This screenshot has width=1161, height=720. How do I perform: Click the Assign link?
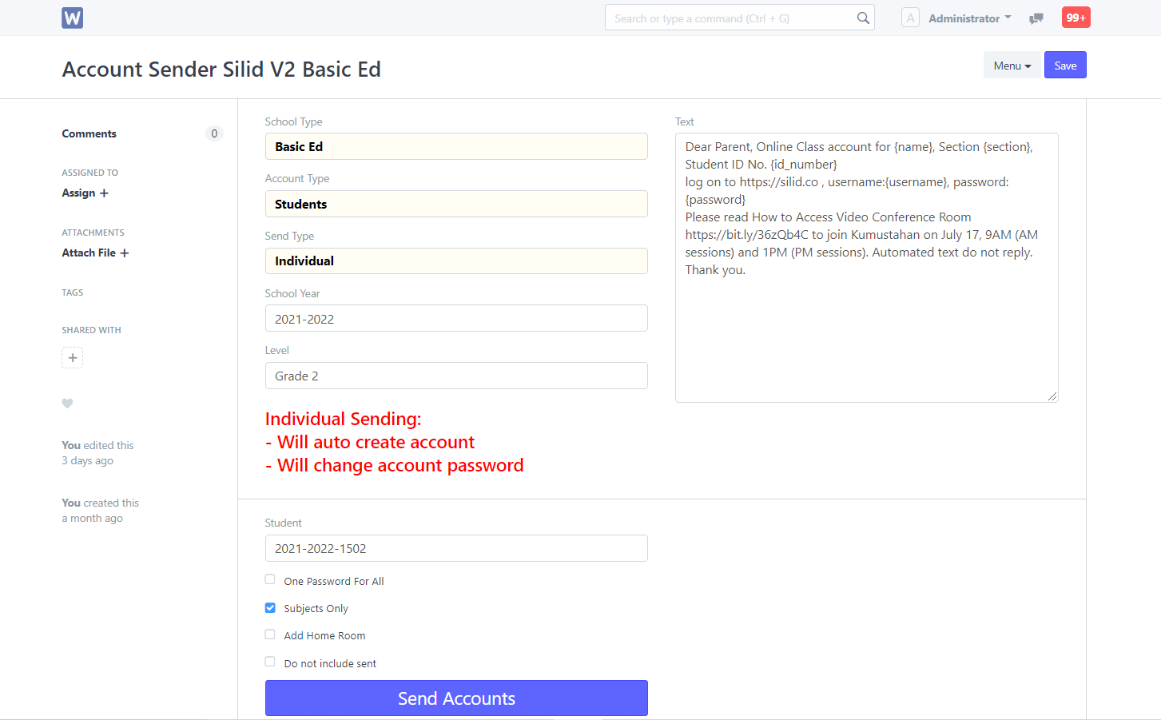pyautogui.click(x=78, y=193)
